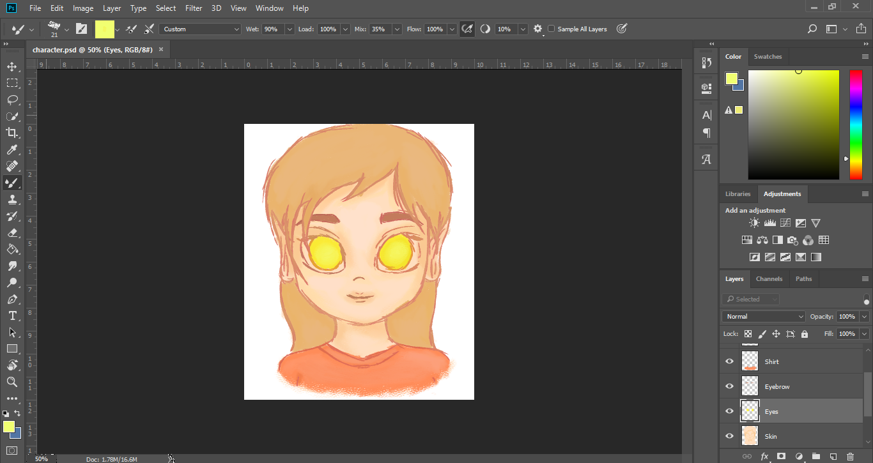Select the Quick Selection tool

(x=12, y=116)
